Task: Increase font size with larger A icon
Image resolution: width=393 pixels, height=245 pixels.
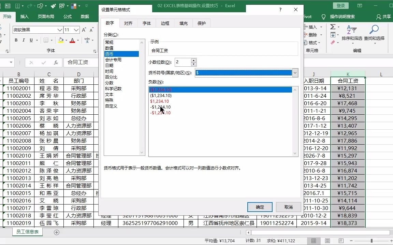Action: [84, 30]
